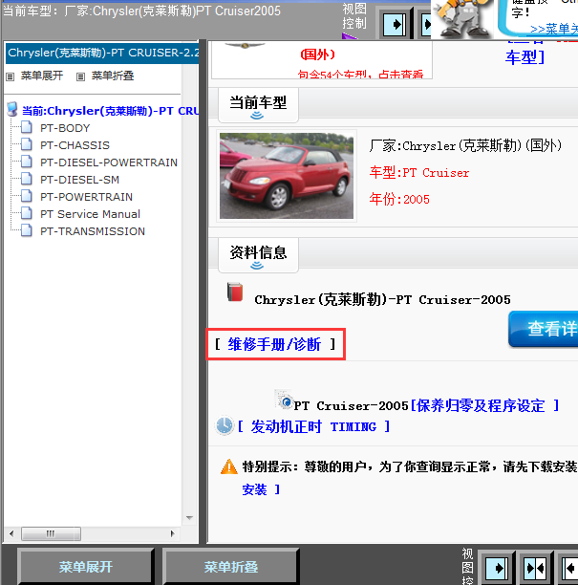
Task: Click the red (国外) label
Action: coord(318,54)
